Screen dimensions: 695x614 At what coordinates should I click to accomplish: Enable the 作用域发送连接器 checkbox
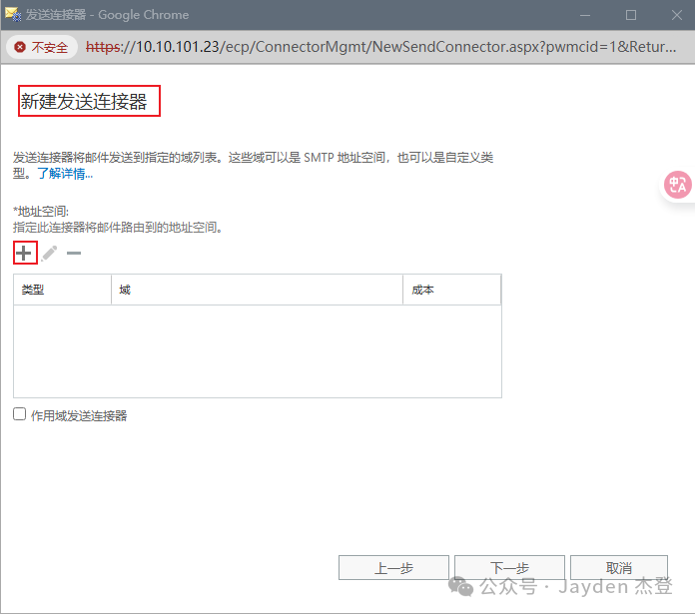20,414
